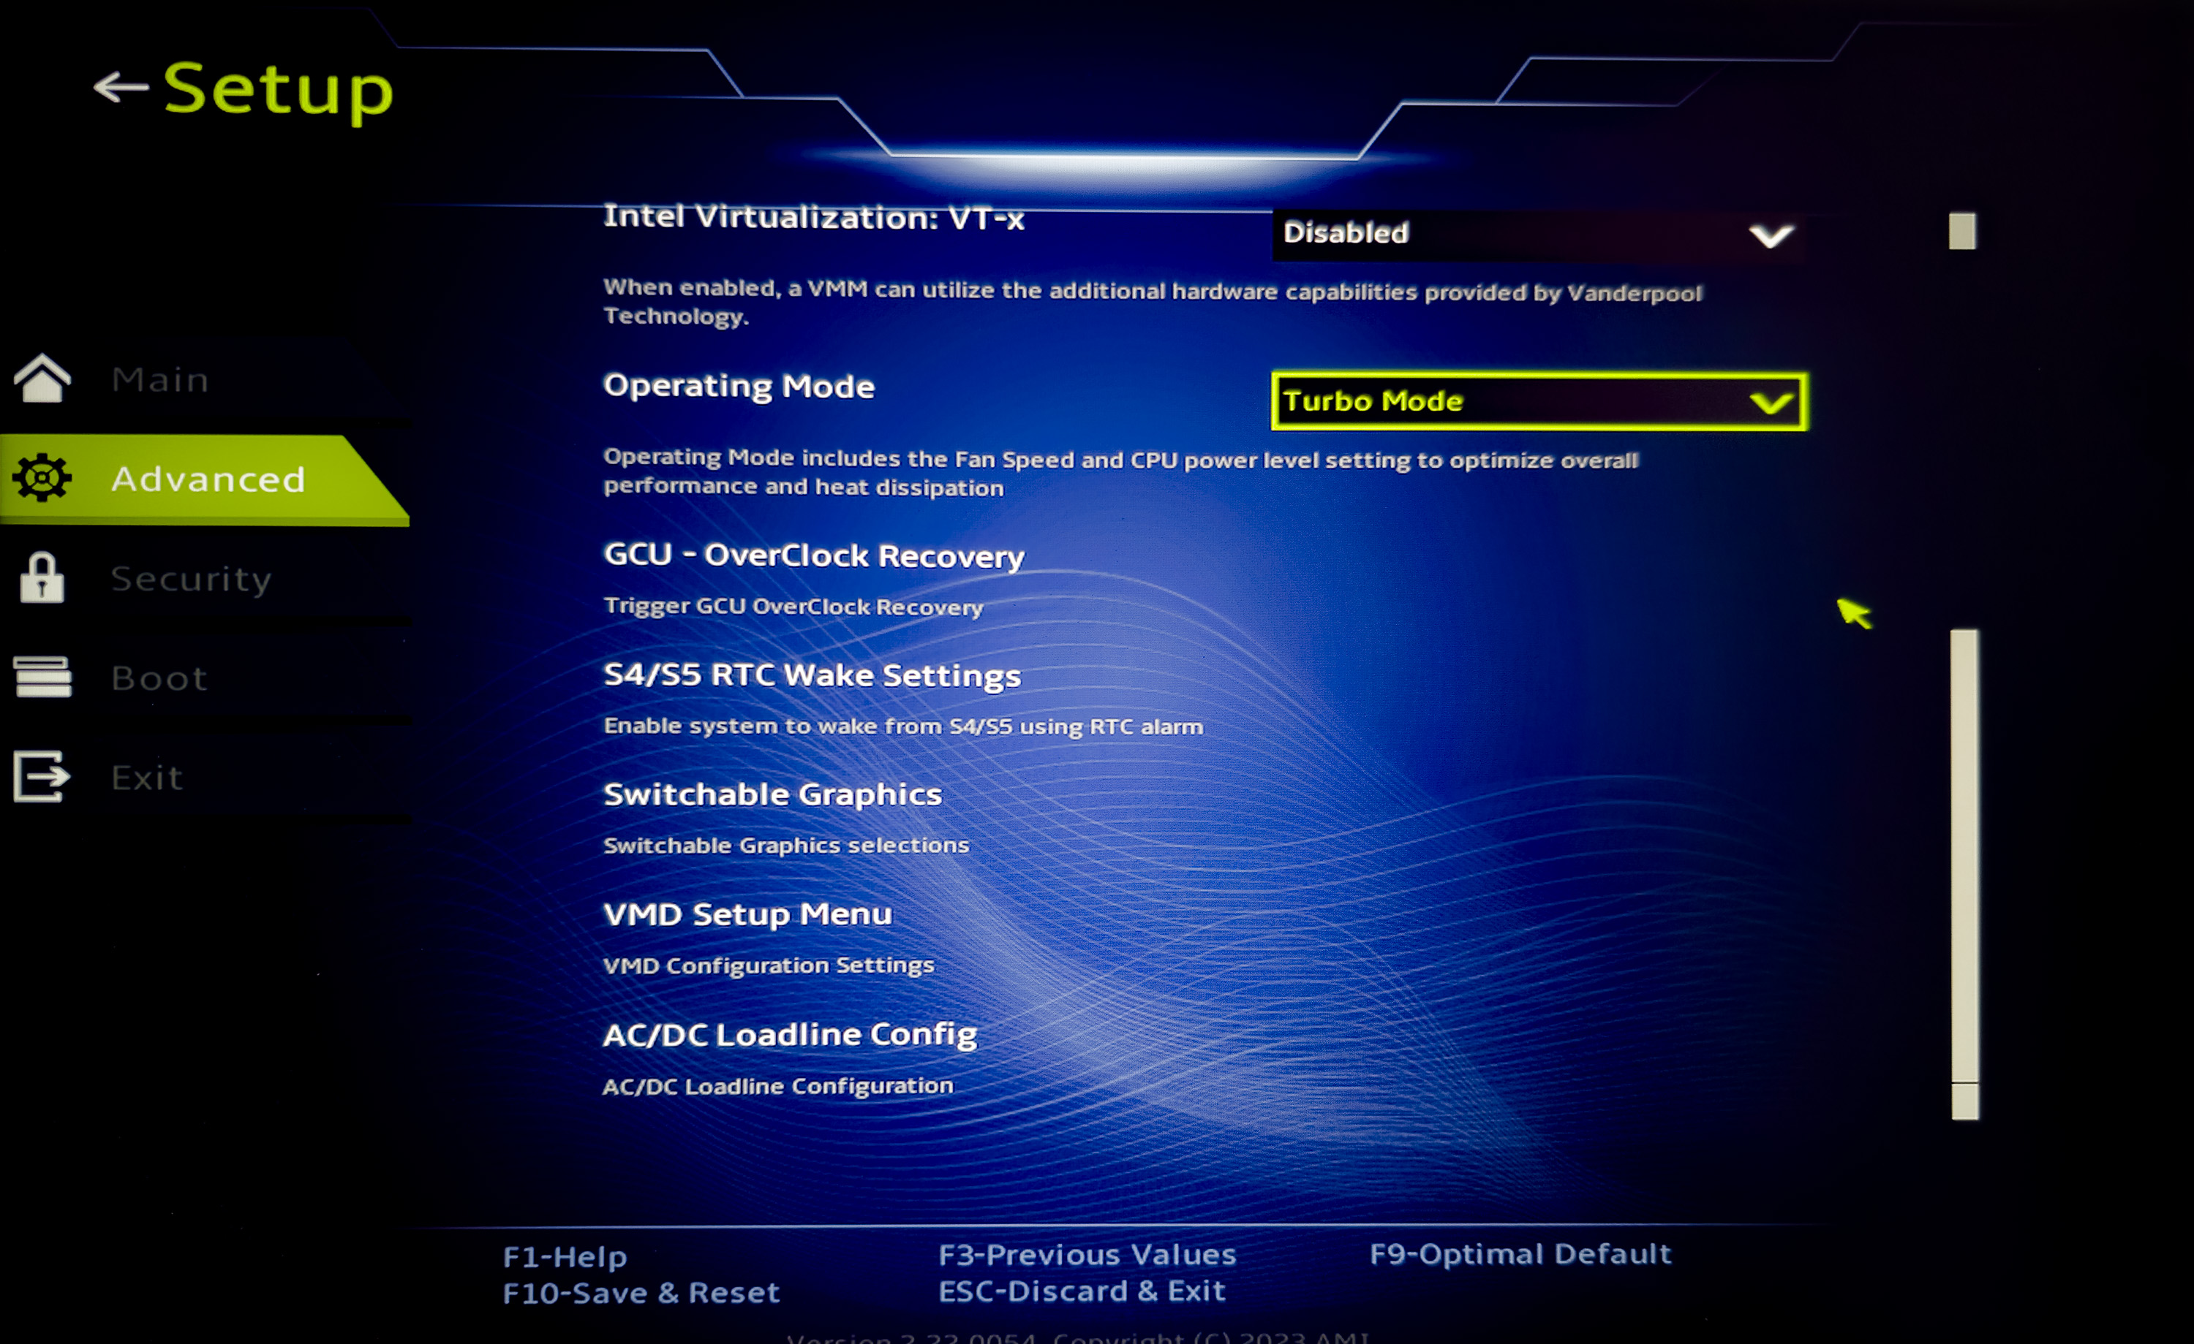
Task: Click the vertical scrollbar thumb
Action: pyautogui.click(x=1964, y=873)
